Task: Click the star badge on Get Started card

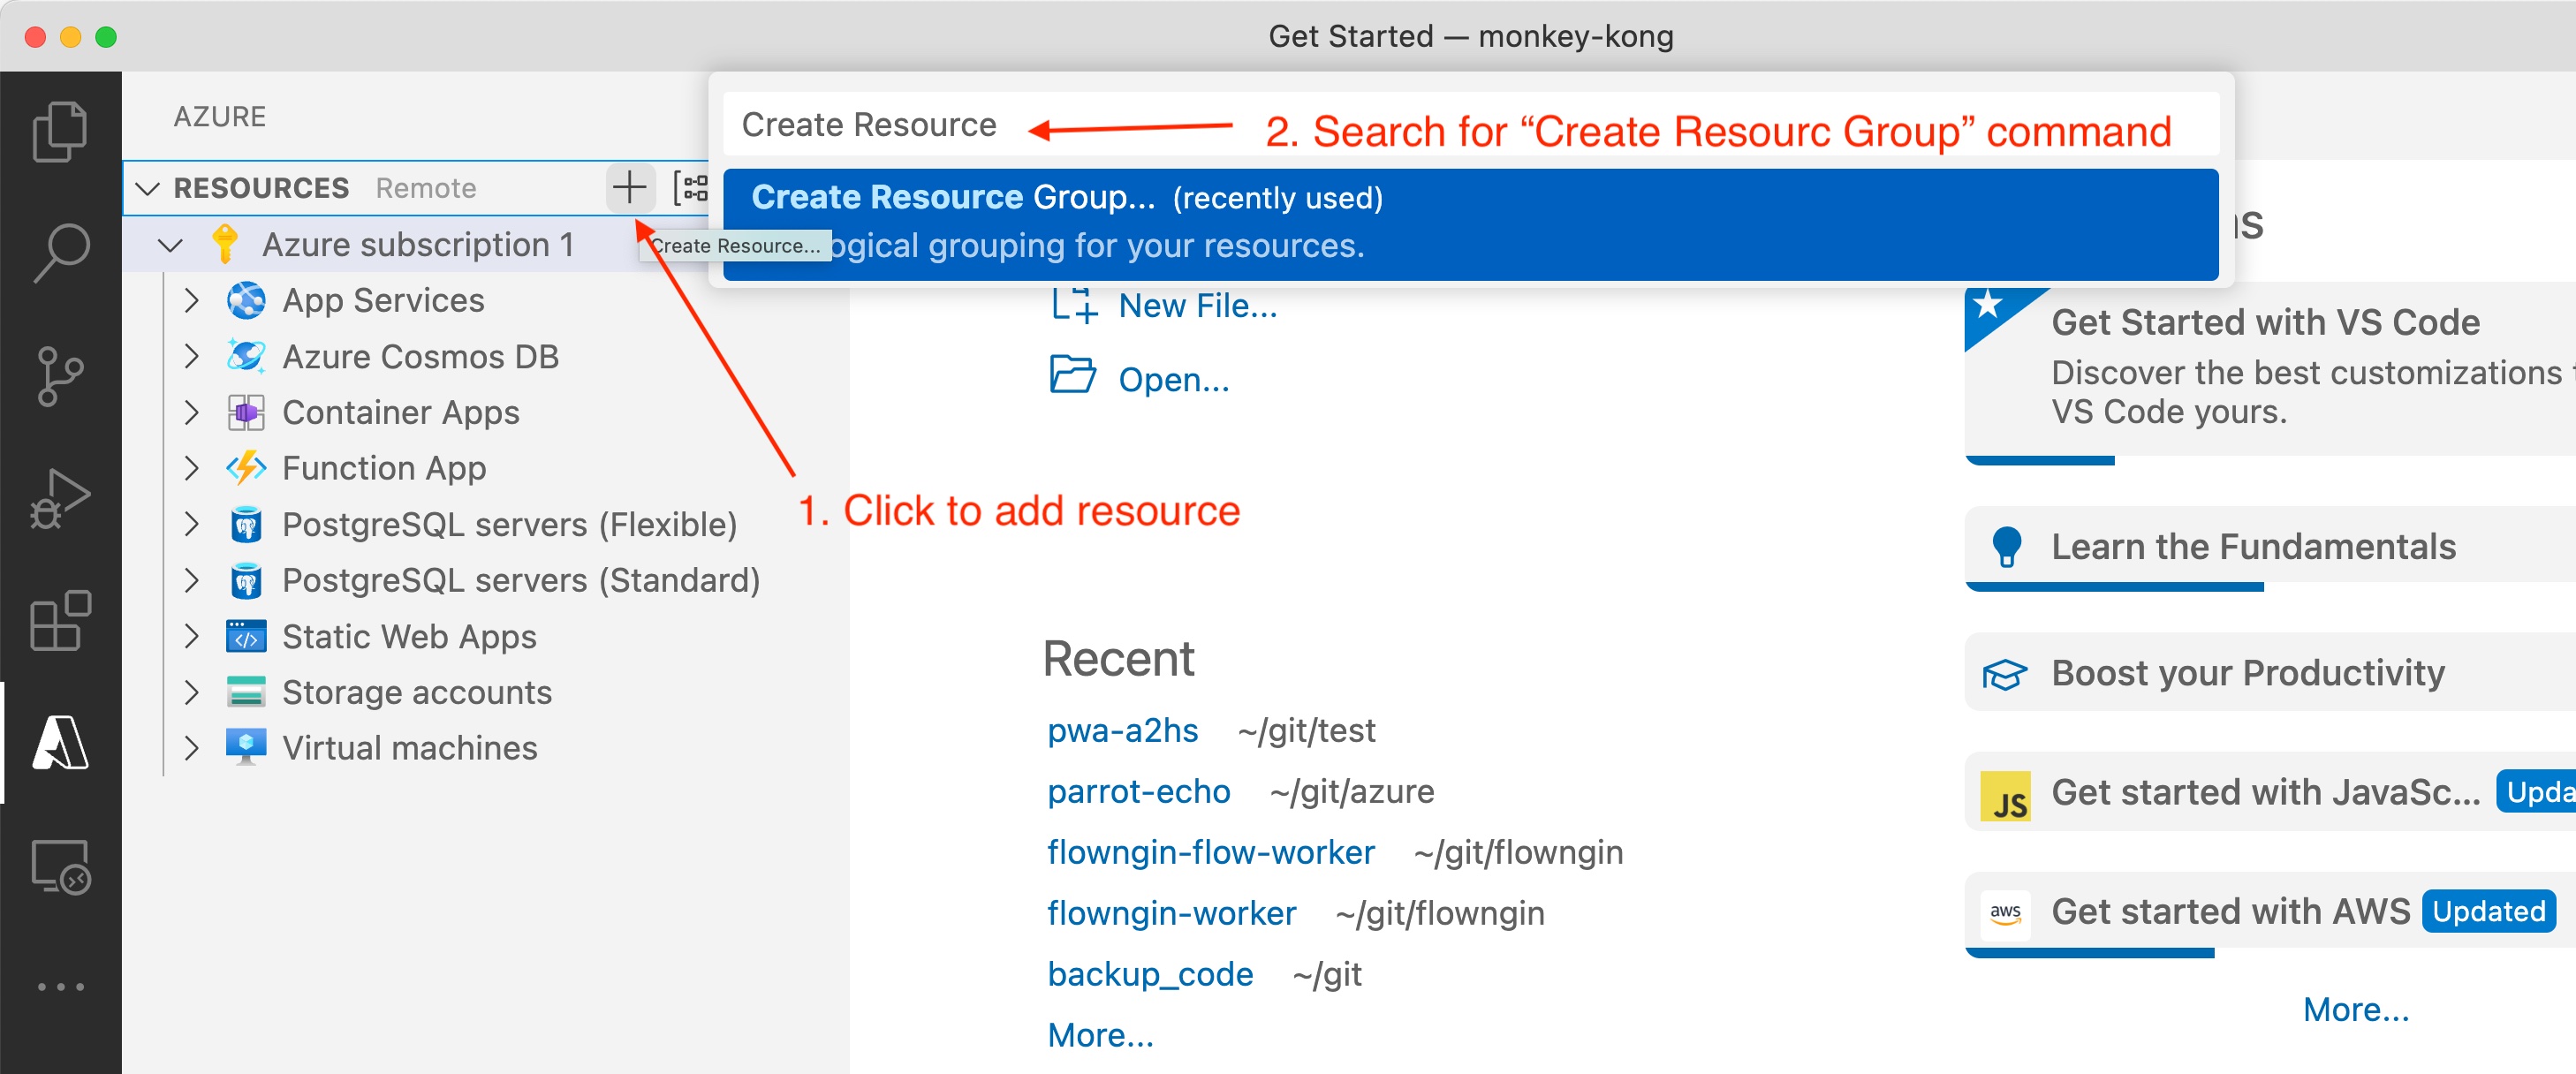Action: [1988, 304]
